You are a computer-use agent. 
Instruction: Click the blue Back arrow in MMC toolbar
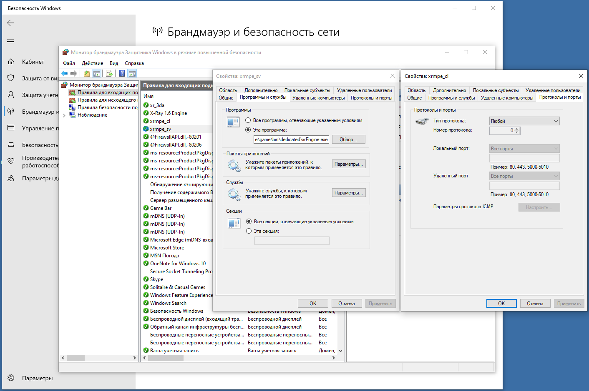64,74
